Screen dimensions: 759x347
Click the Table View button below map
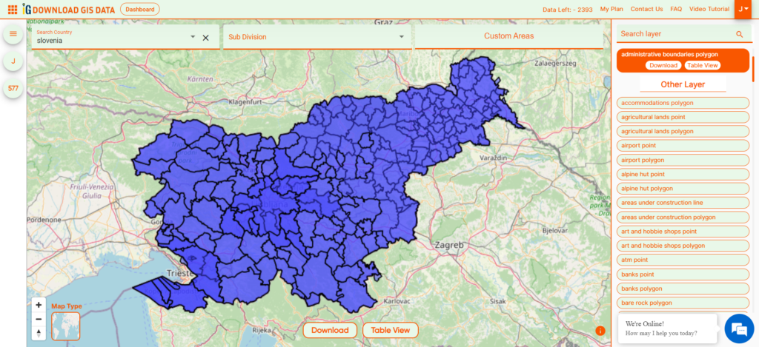390,331
